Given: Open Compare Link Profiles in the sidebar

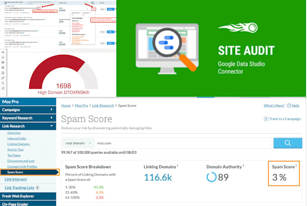Looking at the screenshot, I should tap(22, 166).
